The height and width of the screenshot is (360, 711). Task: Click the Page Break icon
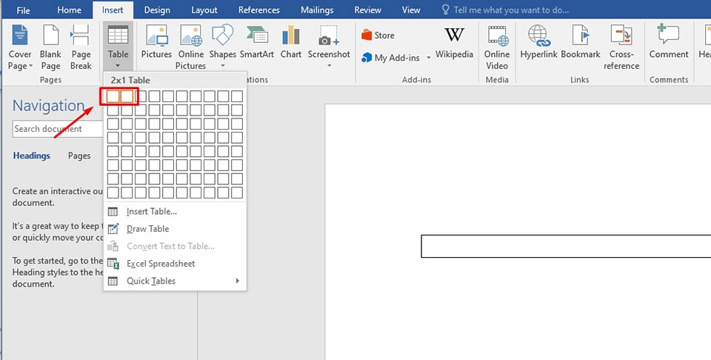point(81,36)
